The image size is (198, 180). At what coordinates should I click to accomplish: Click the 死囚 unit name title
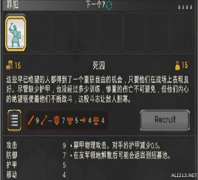tap(99, 66)
